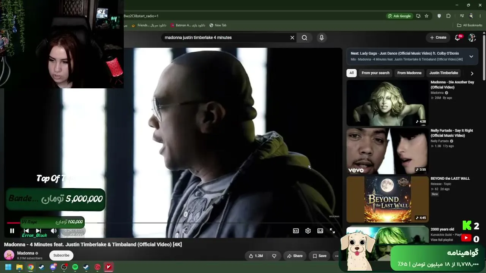Click the install app icon in the address bar
The height and width of the screenshot is (273, 486).
(418, 16)
